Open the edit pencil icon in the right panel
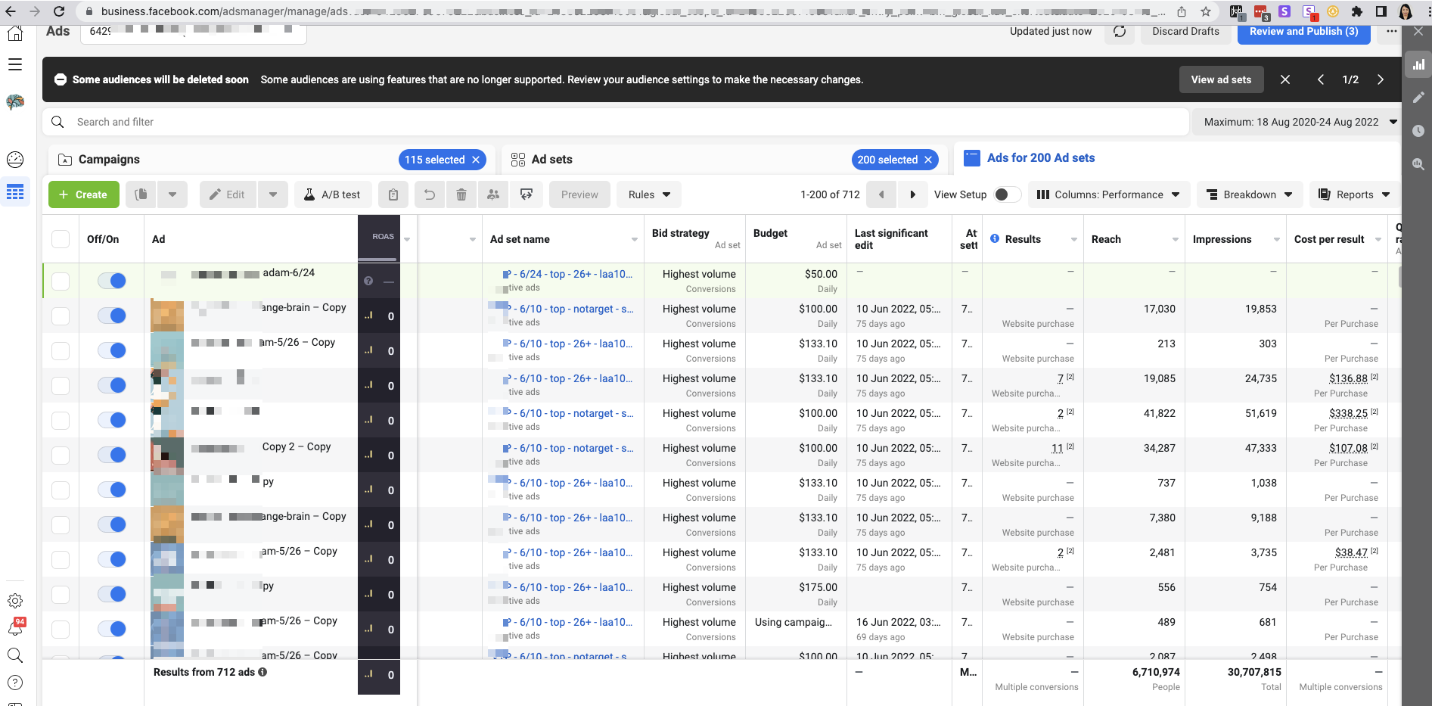The height and width of the screenshot is (706, 1432). (1418, 98)
